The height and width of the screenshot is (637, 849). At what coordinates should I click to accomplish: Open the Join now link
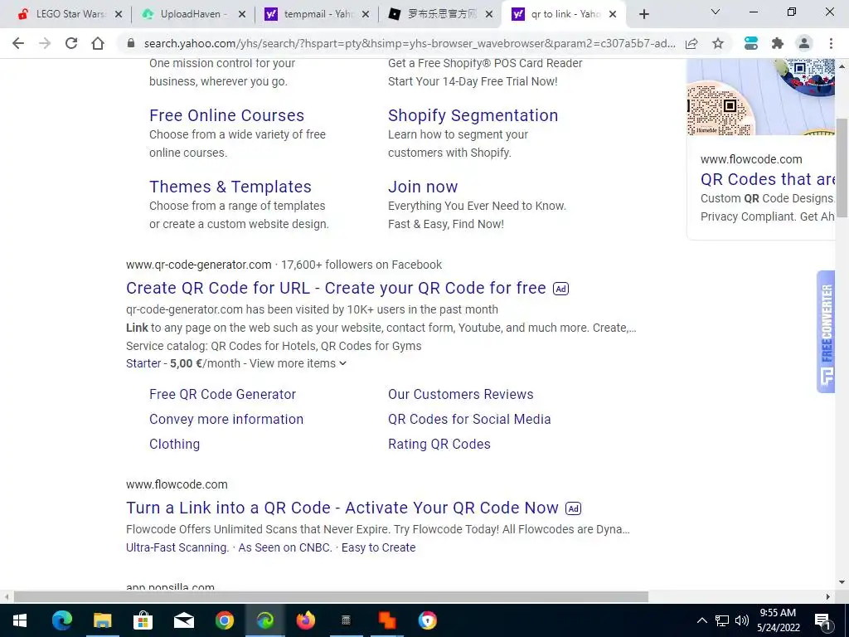[423, 187]
